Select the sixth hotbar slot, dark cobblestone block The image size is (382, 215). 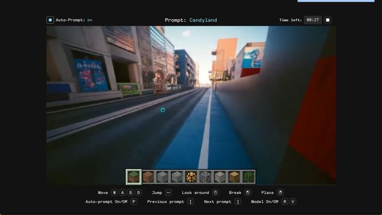(205, 177)
